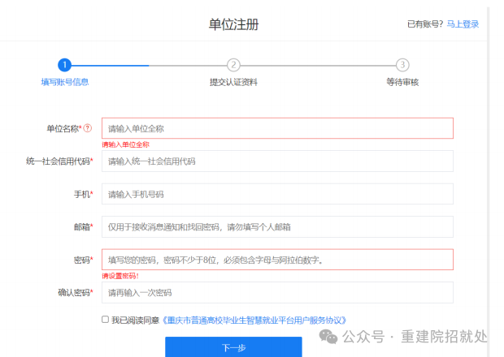Click the blue progress line after step 1
The width and height of the screenshot is (504, 357).
[x=110, y=65]
